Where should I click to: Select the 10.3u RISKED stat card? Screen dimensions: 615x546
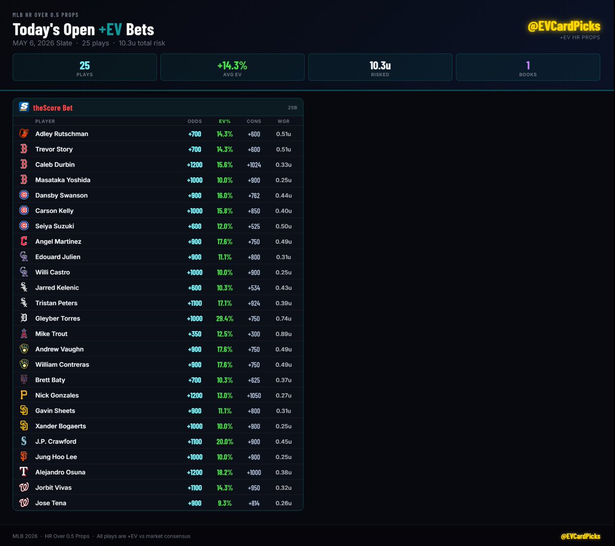(380, 67)
